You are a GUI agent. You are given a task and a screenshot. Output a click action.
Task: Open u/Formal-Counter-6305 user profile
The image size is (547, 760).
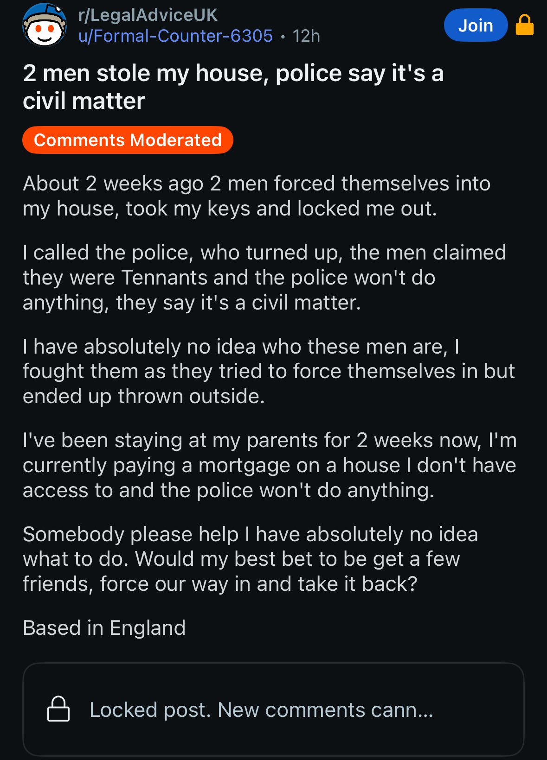[175, 36]
